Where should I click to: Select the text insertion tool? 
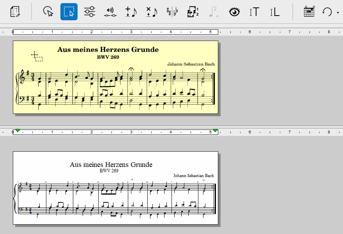click(x=254, y=12)
